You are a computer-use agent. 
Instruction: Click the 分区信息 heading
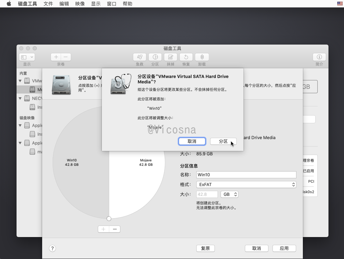pyautogui.click(x=189, y=166)
